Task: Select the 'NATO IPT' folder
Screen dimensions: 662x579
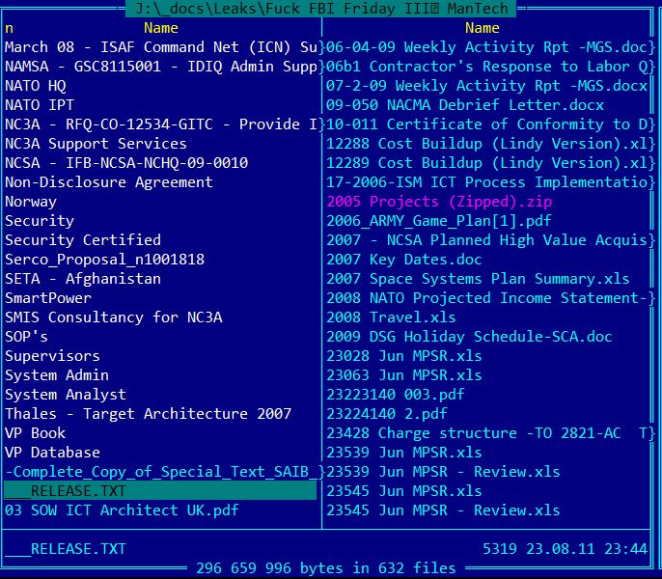Action: pos(40,105)
